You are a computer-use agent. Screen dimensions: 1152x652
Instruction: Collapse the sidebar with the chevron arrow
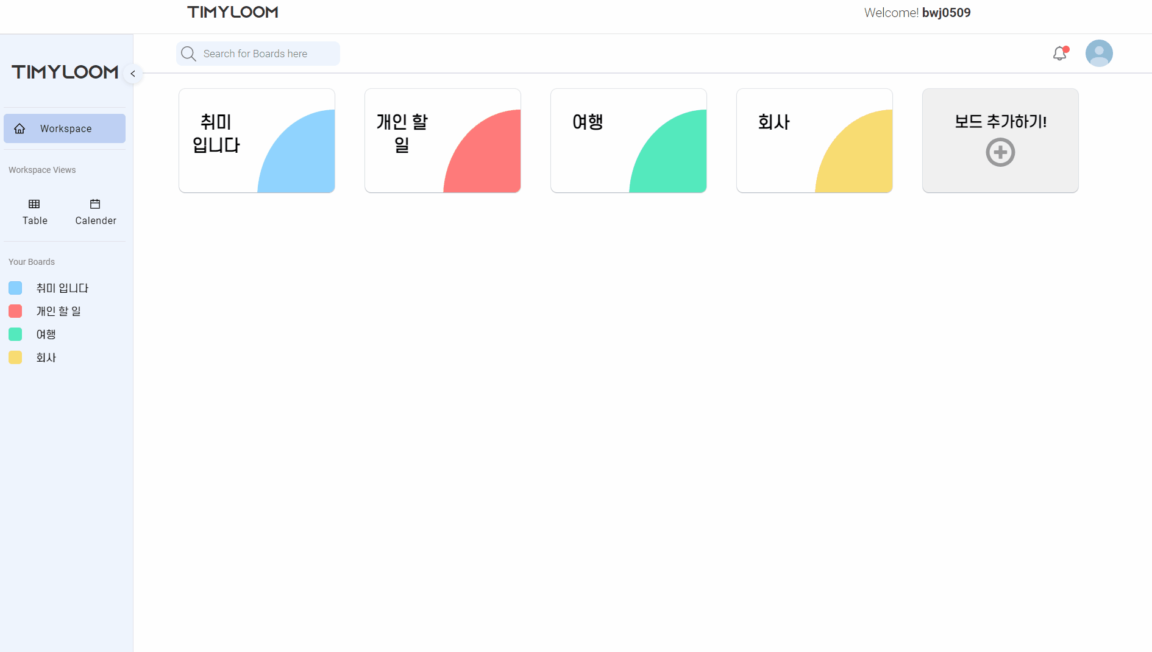click(x=132, y=74)
